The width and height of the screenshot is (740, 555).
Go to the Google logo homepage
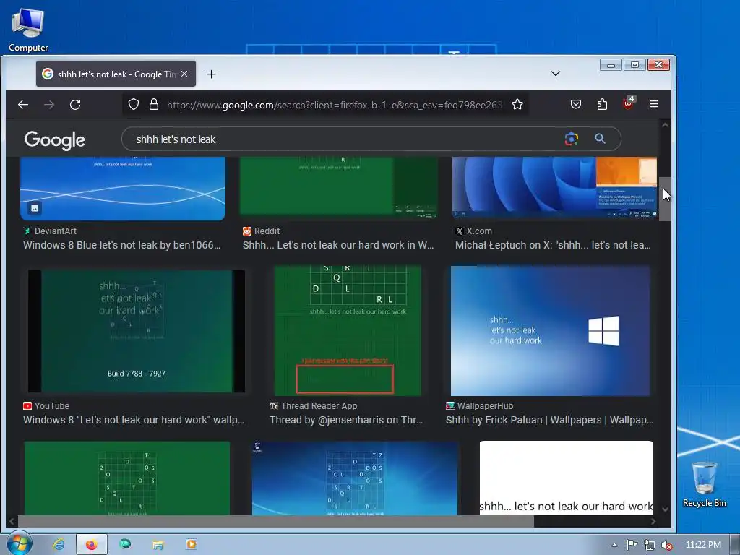point(55,140)
